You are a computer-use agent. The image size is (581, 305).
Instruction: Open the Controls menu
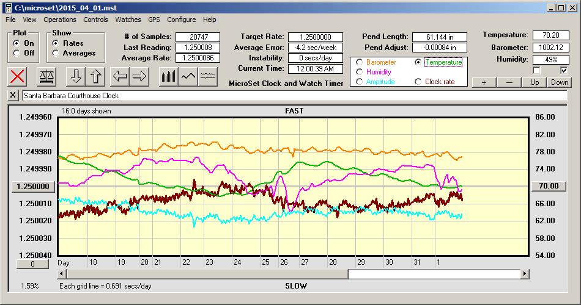pyautogui.click(x=95, y=20)
